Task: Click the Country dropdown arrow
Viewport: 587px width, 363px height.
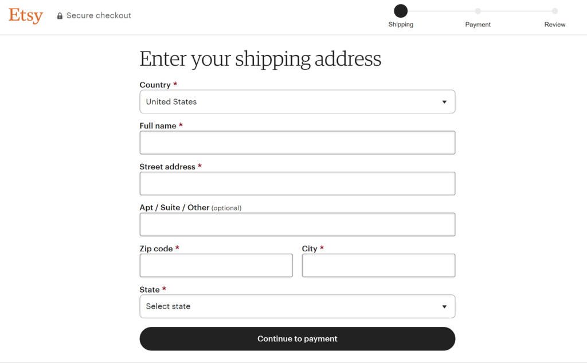Action: 444,102
